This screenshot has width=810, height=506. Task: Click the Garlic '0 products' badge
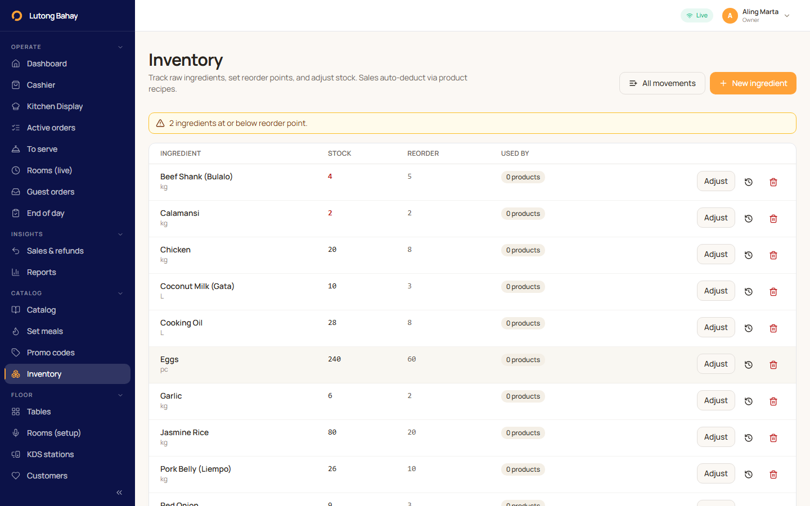click(x=523, y=396)
